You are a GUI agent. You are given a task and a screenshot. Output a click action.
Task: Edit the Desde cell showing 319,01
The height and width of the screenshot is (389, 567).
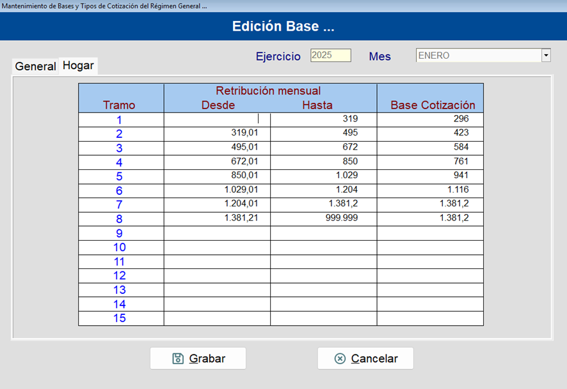[x=217, y=134]
